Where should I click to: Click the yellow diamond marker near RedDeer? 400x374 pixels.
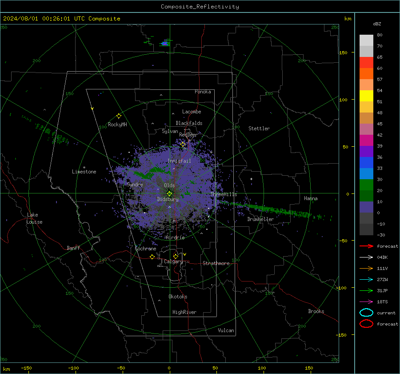[x=183, y=145]
